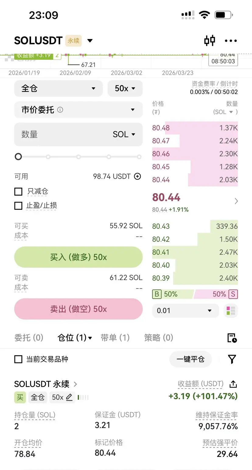
Task: Open the 50x leverage dropdown
Action: click(125, 89)
